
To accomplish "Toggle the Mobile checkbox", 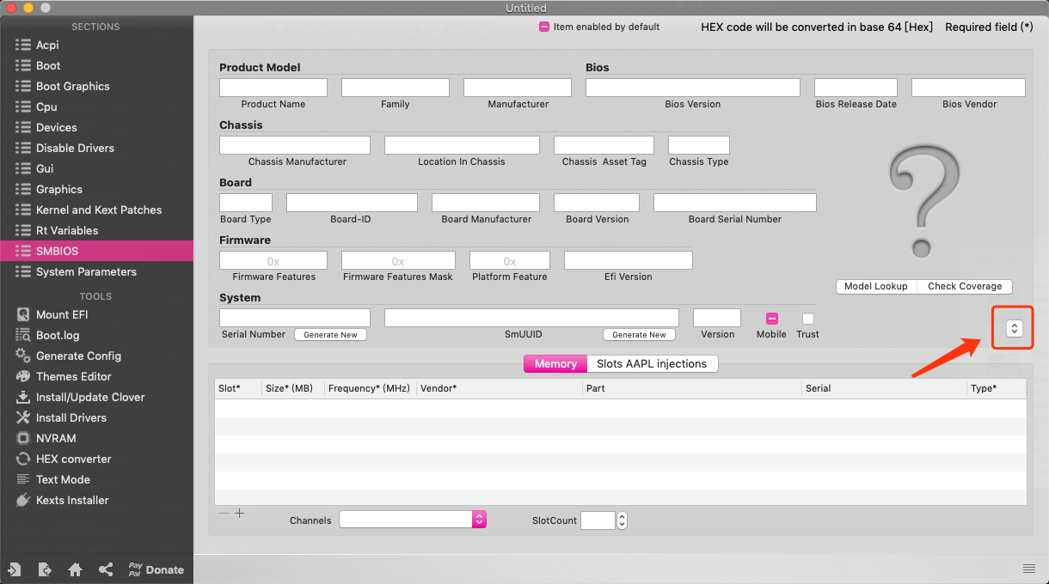I will [772, 319].
